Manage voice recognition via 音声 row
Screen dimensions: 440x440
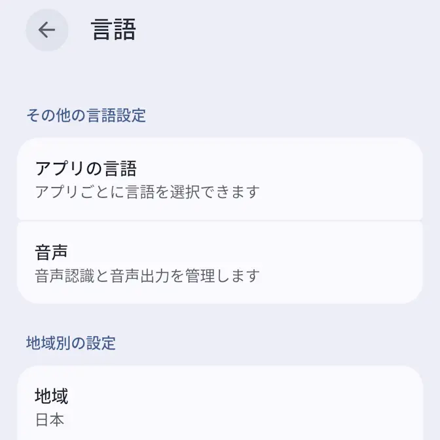[219, 263]
